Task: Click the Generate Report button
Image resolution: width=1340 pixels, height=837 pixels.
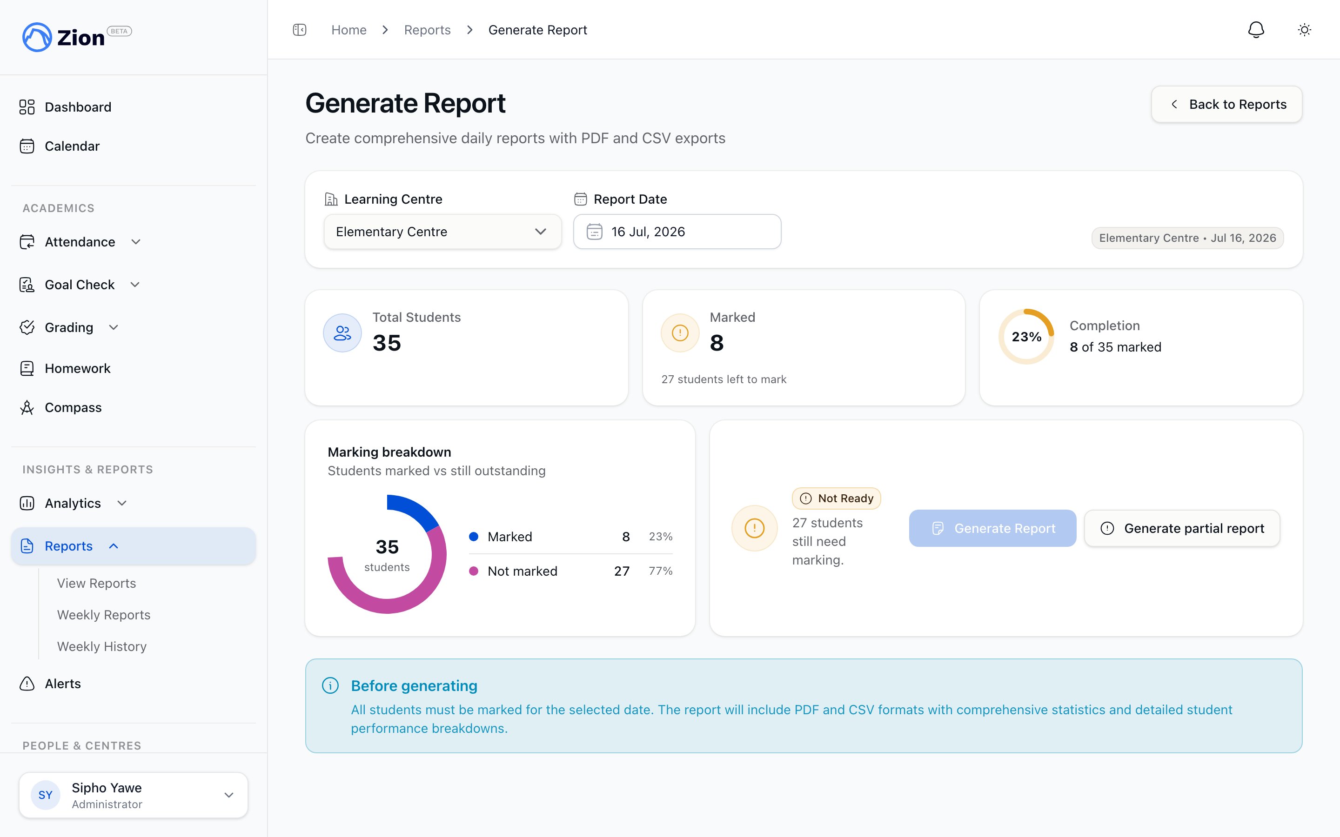Action: tap(992, 528)
